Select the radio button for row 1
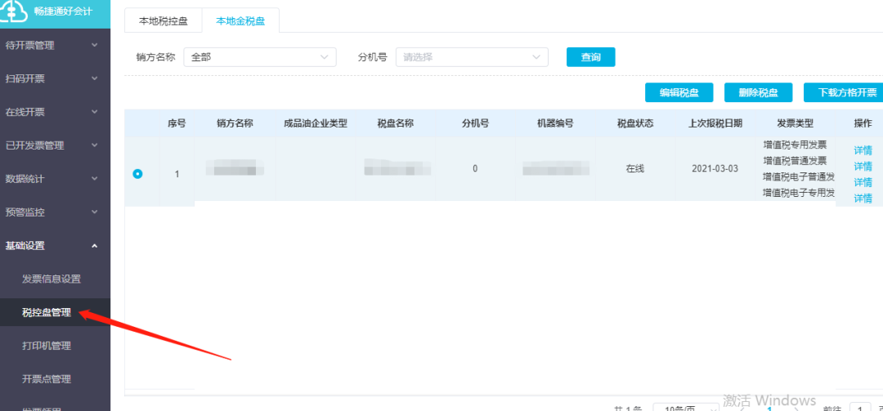883x411 pixels. click(137, 173)
